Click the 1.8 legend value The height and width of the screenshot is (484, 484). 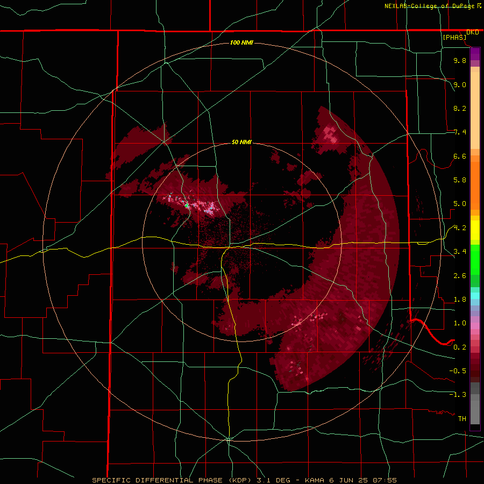click(460, 300)
